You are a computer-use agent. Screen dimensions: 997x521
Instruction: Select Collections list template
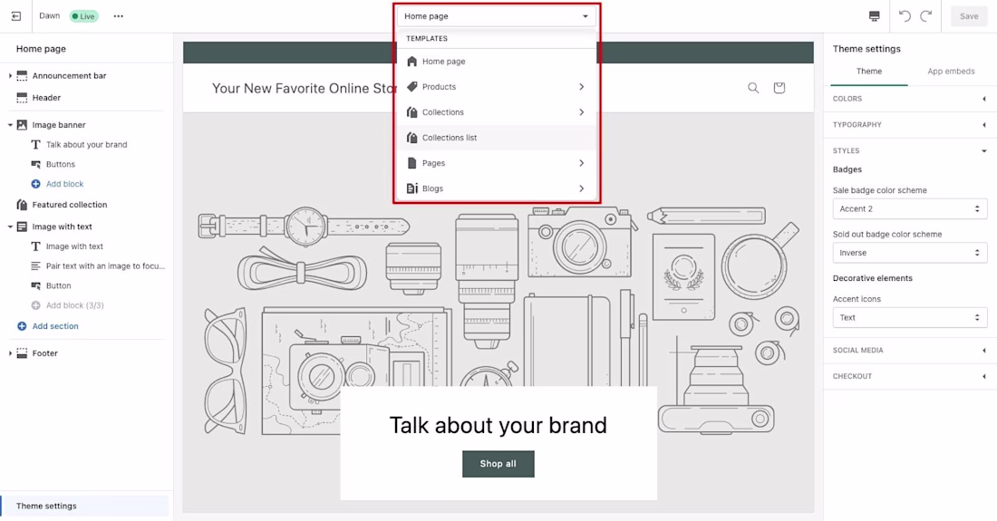497,137
